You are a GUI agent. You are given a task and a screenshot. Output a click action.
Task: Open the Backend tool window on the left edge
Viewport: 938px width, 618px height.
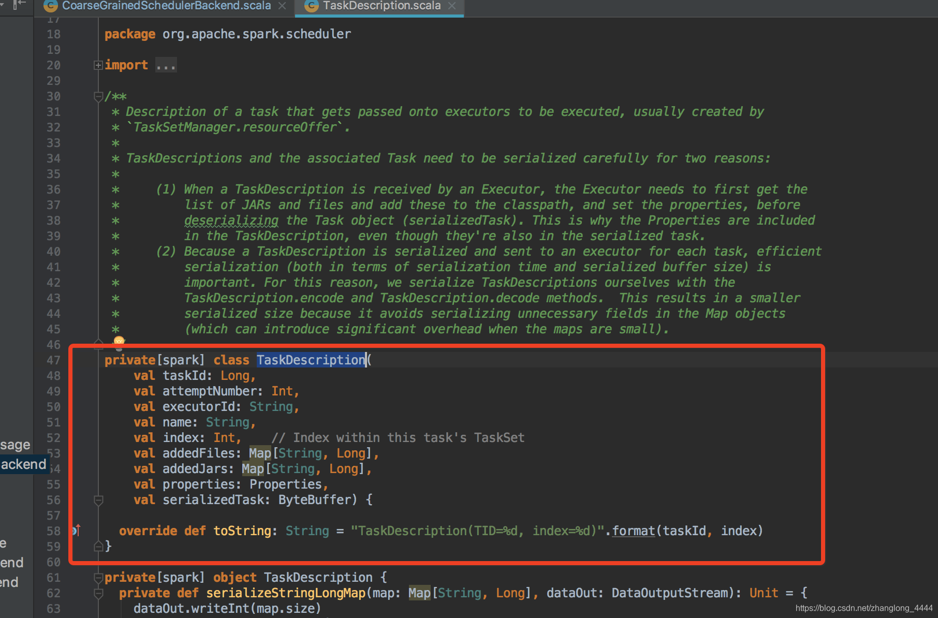click(23, 464)
